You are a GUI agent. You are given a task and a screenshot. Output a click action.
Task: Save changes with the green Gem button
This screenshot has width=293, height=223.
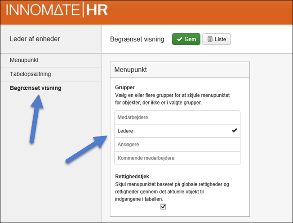click(186, 40)
